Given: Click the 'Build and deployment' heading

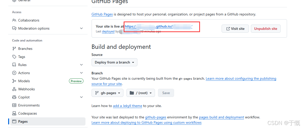Looking at the screenshot, I should click(121, 47).
